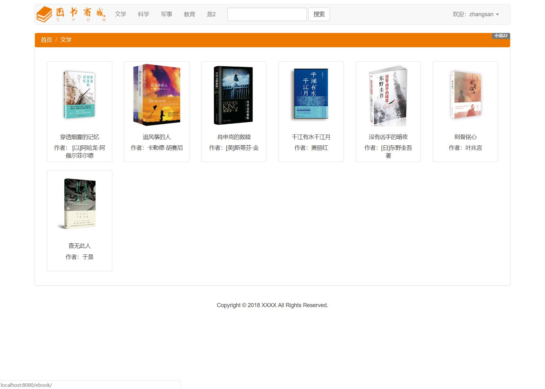Click the 小说22 badge
Viewport: 545px width, 389px height.
pyautogui.click(x=501, y=36)
